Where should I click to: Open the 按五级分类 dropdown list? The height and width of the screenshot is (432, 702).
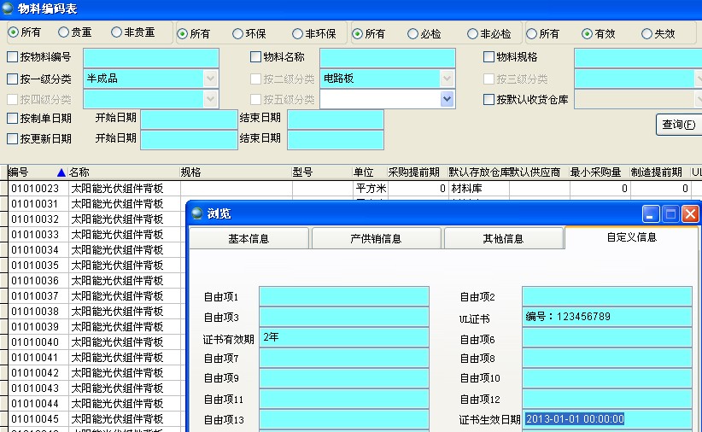pos(447,99)
